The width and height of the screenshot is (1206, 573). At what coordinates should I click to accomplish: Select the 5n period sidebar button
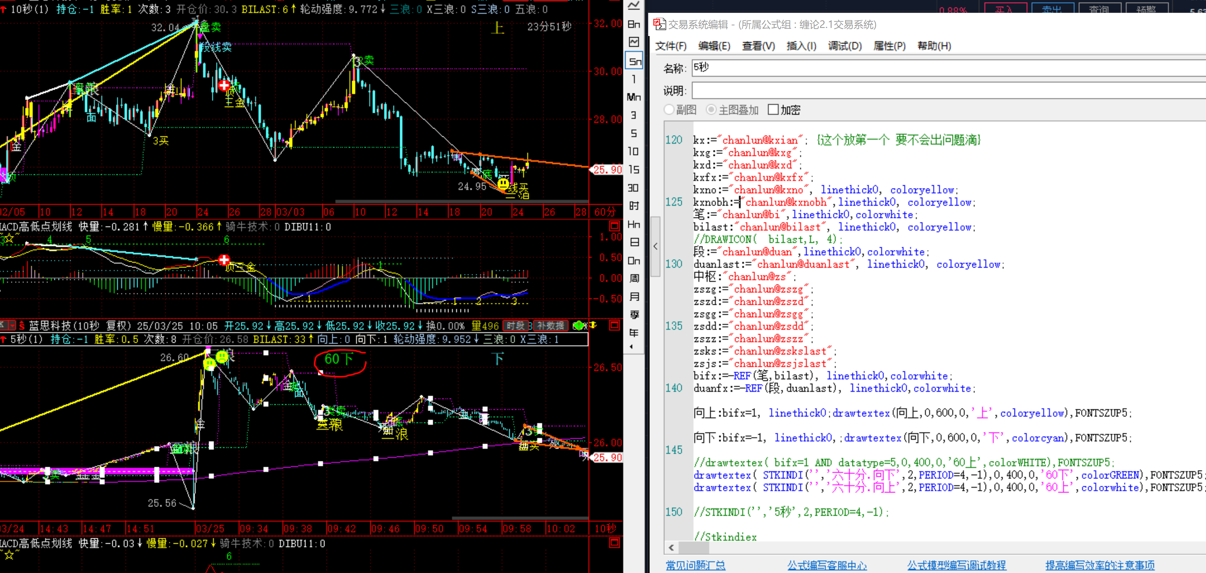[634, 61]
